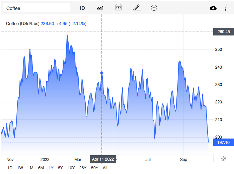The width and height of the screenshot is (234, 174).
Task: Click the Mar axis label
Action: [x=78, y=160]
